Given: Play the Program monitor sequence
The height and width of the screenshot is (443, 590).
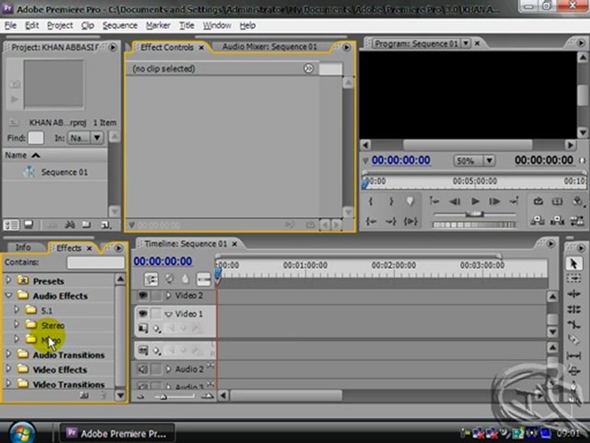Looking at the screenshot, I should coord(475,202).
